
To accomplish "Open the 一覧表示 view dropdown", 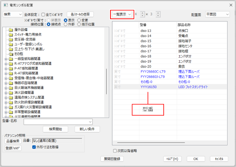I will [122, 14].
